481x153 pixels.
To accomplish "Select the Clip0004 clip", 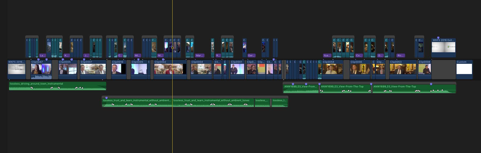I will tap(201, 69).
